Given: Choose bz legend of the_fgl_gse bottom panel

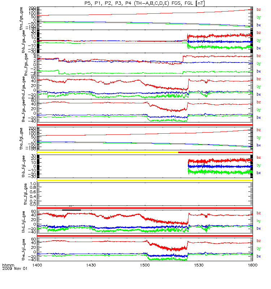Looking at the screenshot, I should pos(259,241).
